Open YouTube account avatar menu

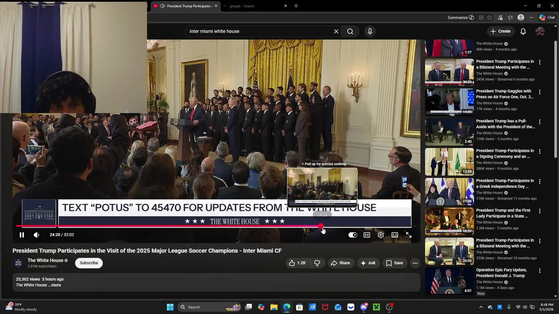(x=540, y=31)
